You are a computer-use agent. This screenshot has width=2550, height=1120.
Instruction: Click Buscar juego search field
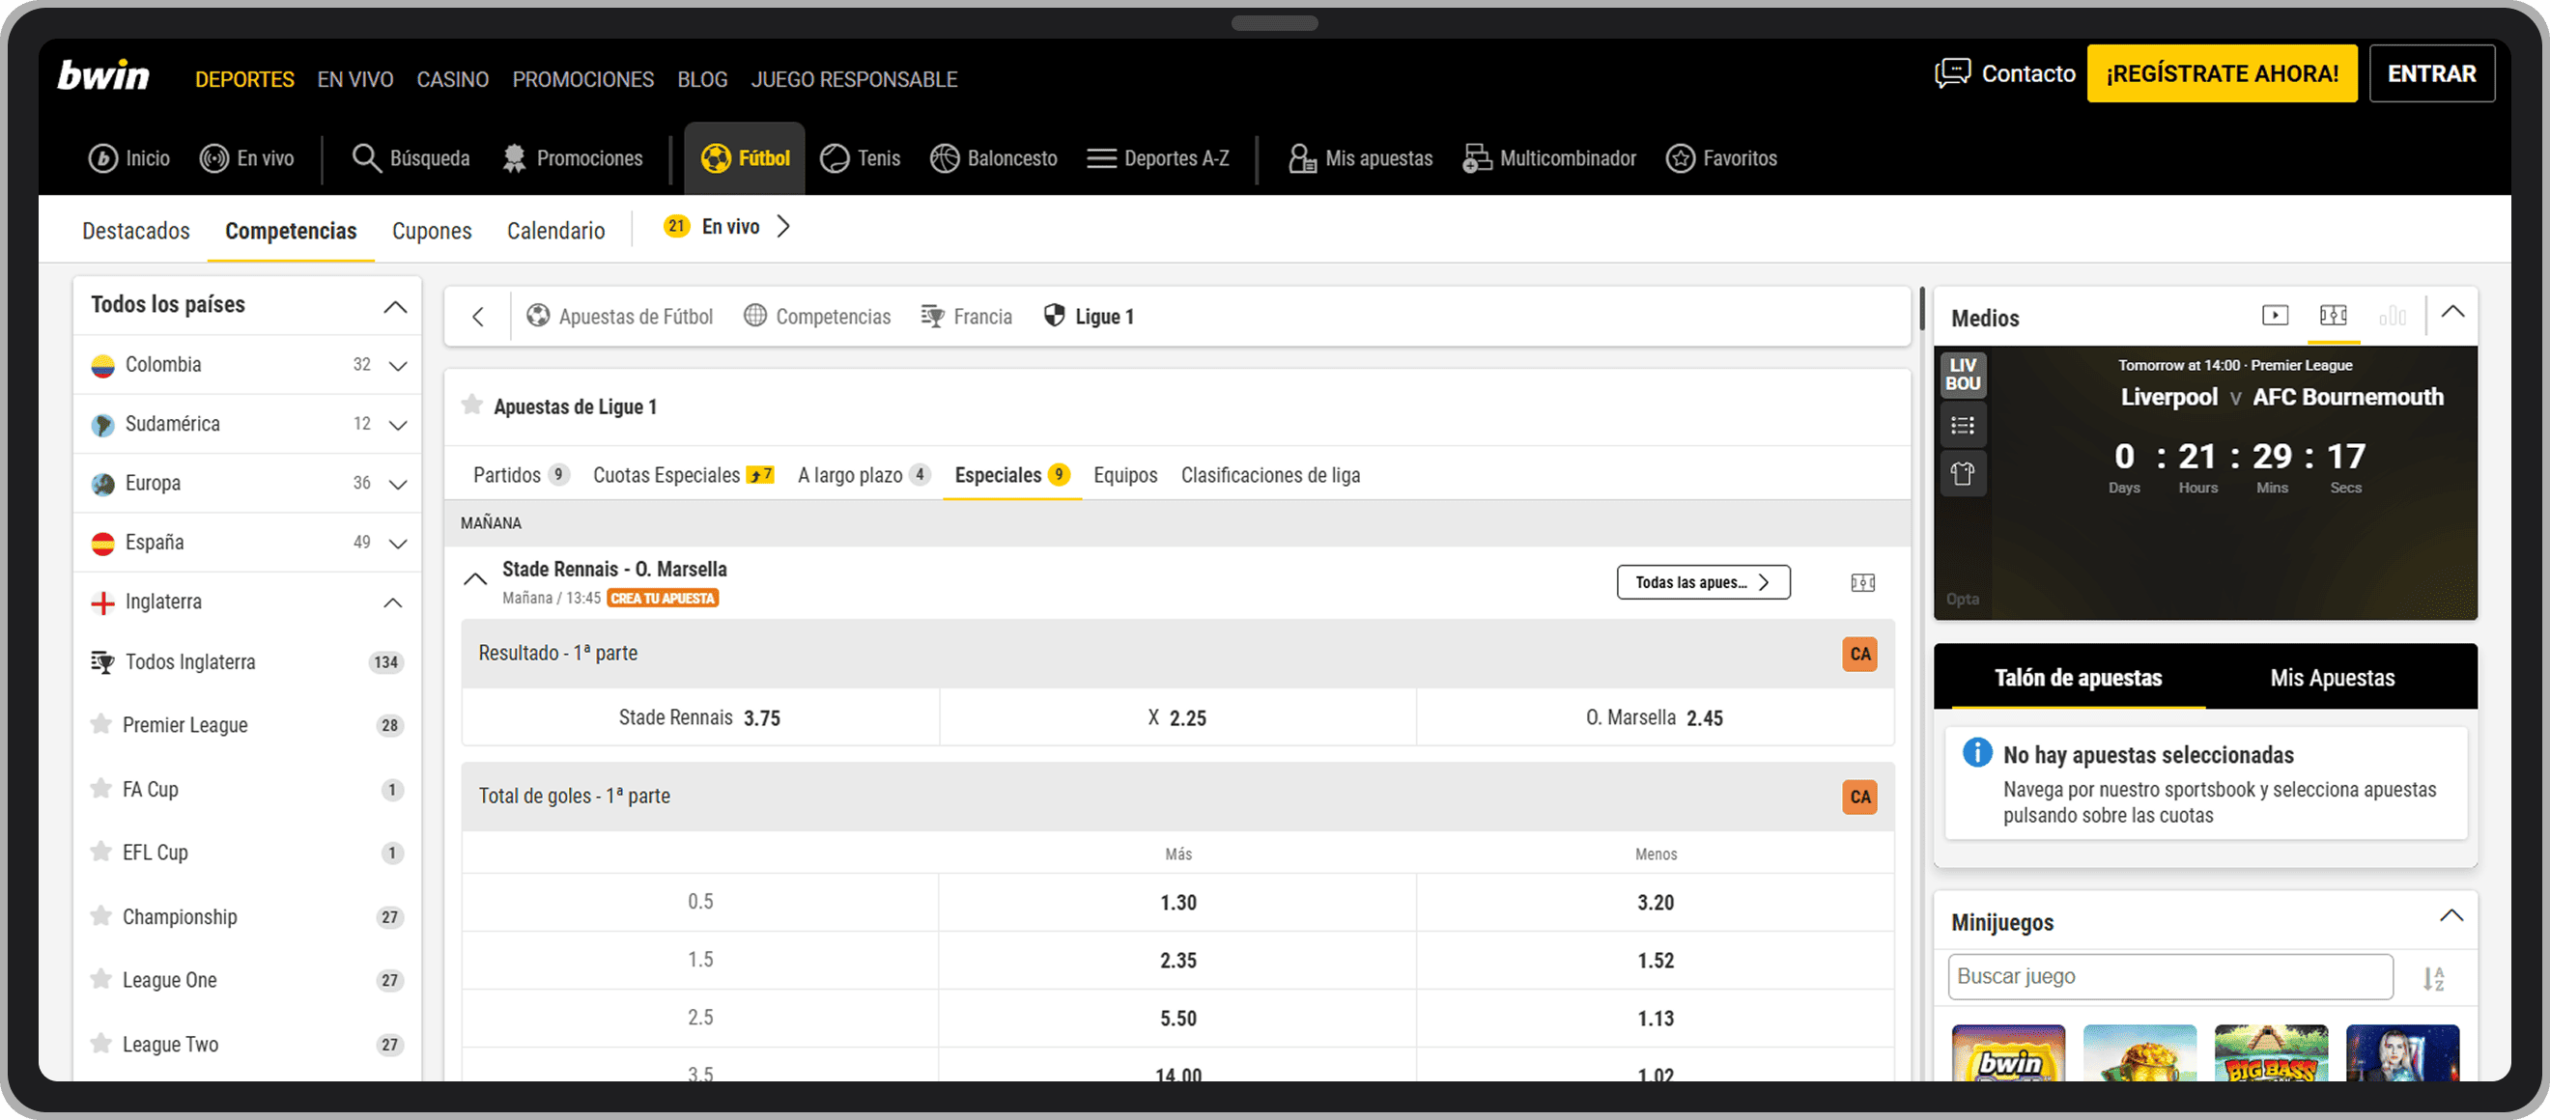tap(2169, 976)
